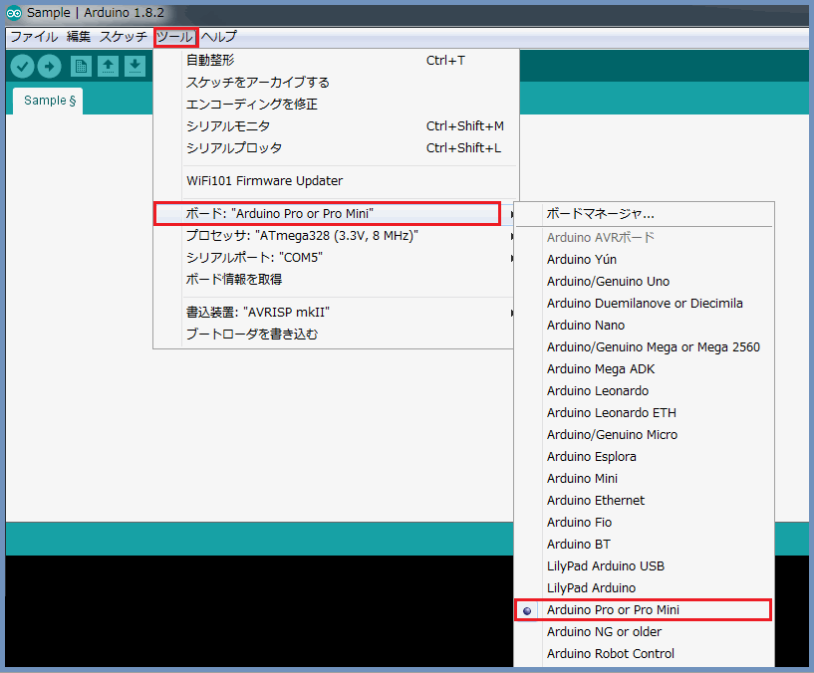Choose スケッチをアーカイブする menu entry
Viewport: 814px width, 673px height.
tap(336, 83)
